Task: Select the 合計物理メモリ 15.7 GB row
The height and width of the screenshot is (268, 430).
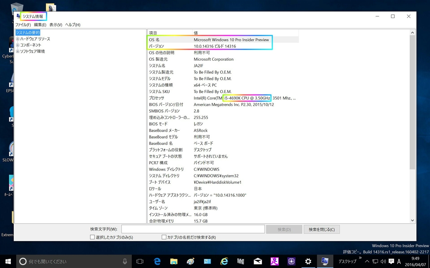Action: [223, 221]
